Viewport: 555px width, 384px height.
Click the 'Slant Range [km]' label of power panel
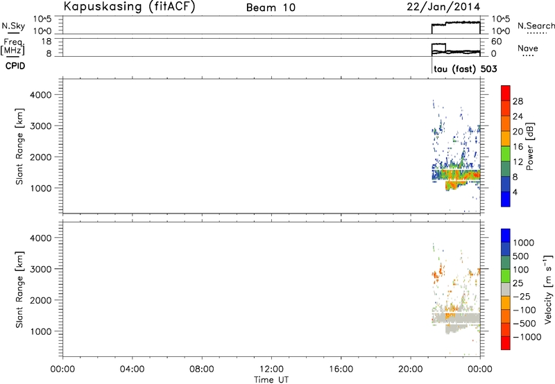coord(19,146)
